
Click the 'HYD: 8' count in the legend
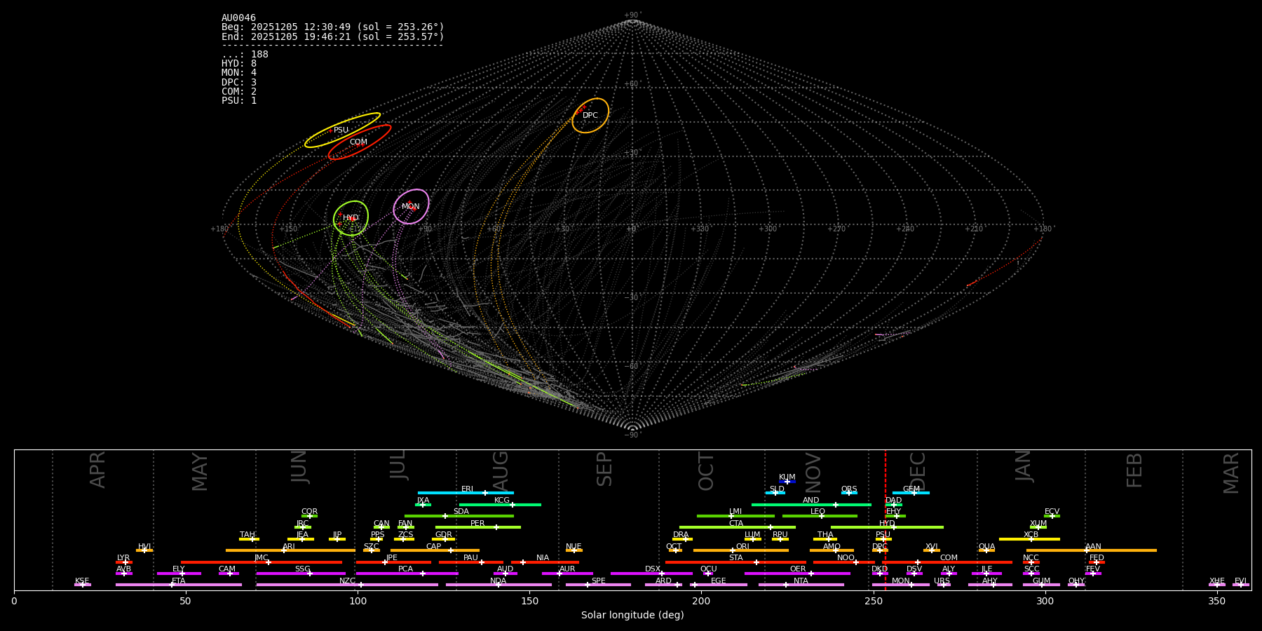[239, 64]
